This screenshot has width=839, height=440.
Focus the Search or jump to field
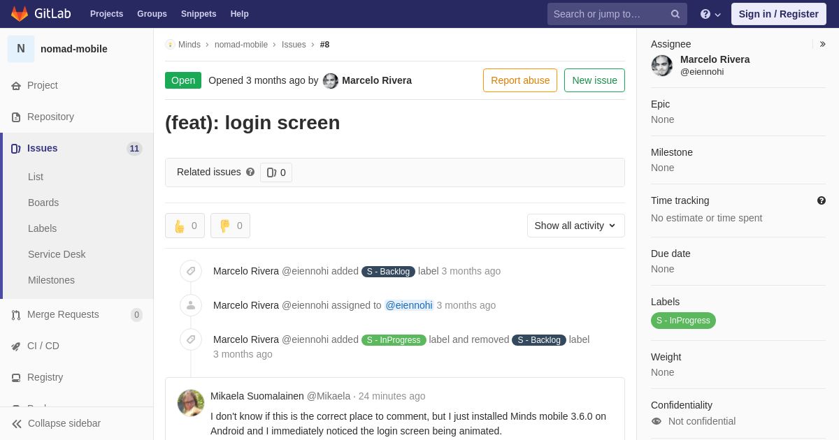[x=617, y=14]
